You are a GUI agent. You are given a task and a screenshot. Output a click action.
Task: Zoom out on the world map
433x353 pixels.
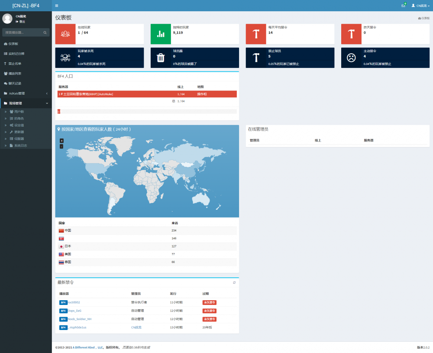click(61, 146)
